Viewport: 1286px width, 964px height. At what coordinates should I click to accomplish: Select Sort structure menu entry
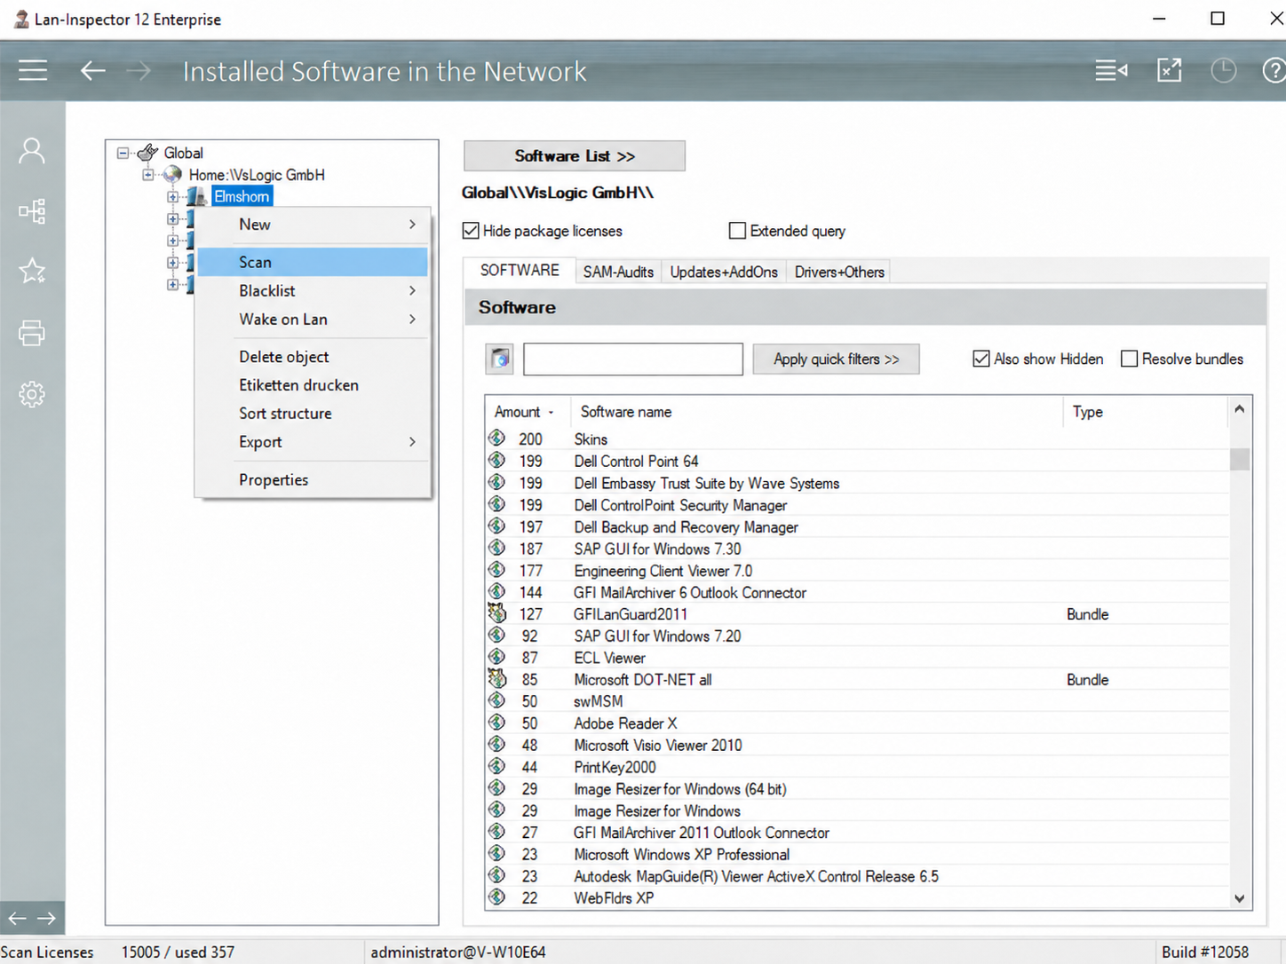[x=313, y=413]
